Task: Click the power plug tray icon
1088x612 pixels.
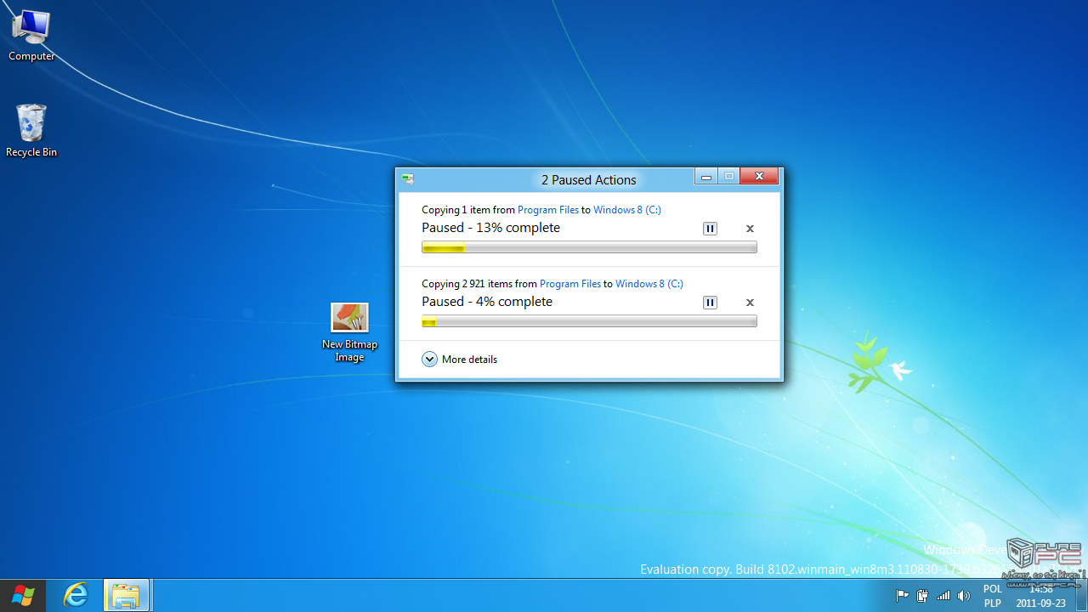Action: coord(923,596)
